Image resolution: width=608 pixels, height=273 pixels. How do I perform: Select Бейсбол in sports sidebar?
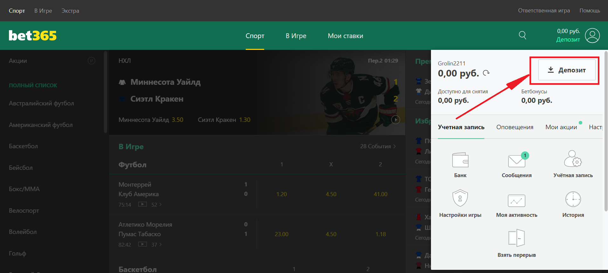[x=21, y=168]
